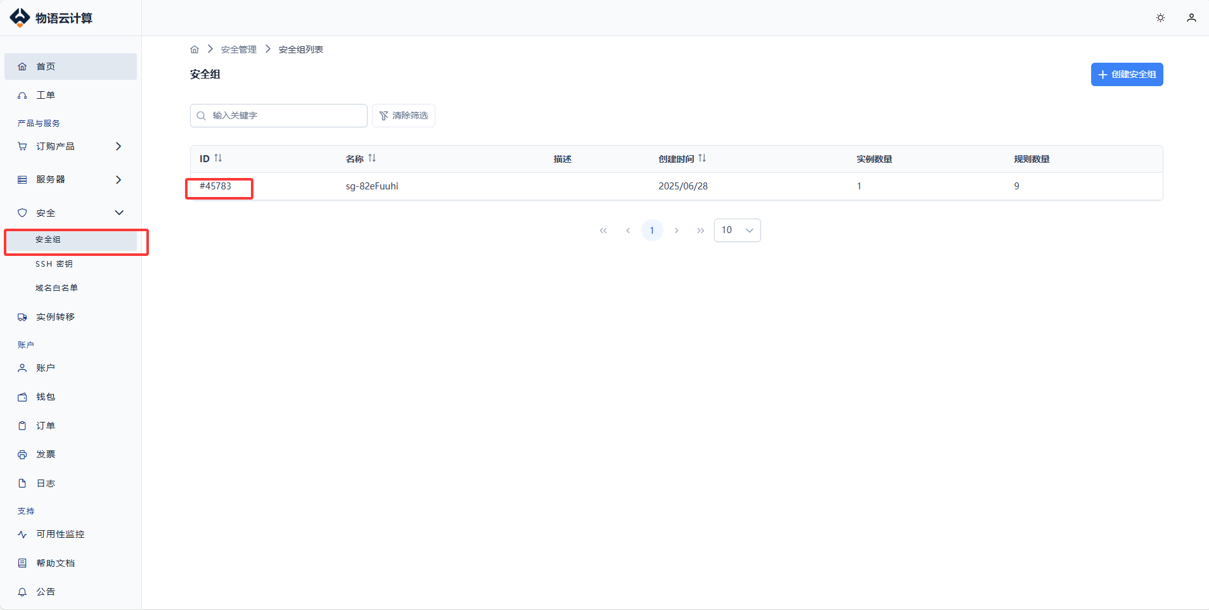This screenshot has height=610, width=1209.
Task: Open SSH 密钥 in the sidebar
Action: tap(54, 264)
